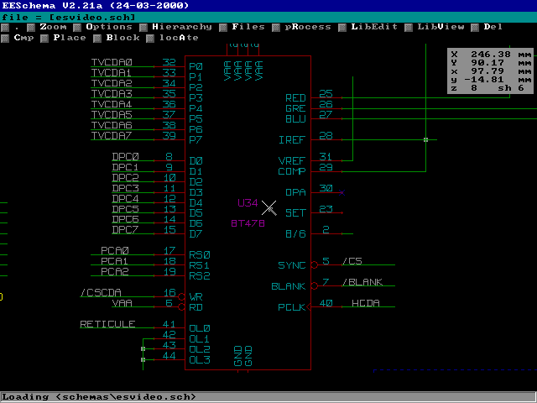This screenshot has width=537, height=403.
Task: Select the /CS net label
Action: click(x=352, y=261)
